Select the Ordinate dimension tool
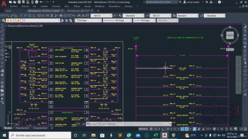Image resolution: width=248 pixels, height=139 pixels. [x=16, y=15]
